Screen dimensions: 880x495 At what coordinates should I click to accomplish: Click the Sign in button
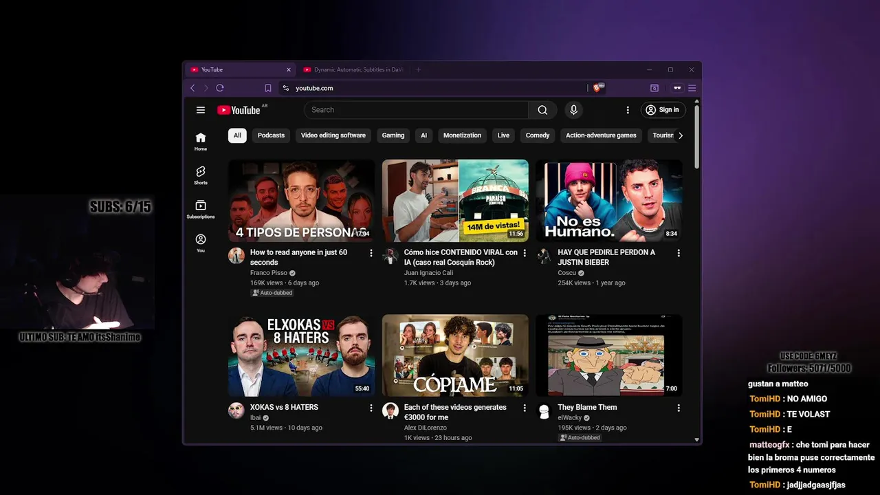click(663, 110)
